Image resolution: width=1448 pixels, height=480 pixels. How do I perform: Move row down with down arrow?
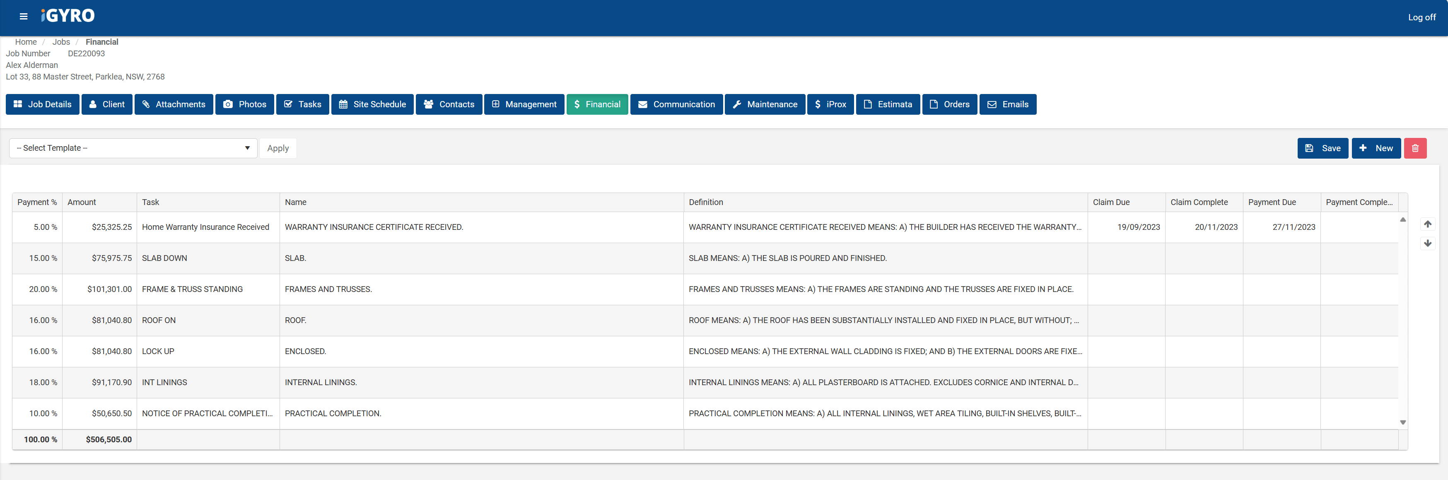pos(1427,244)
